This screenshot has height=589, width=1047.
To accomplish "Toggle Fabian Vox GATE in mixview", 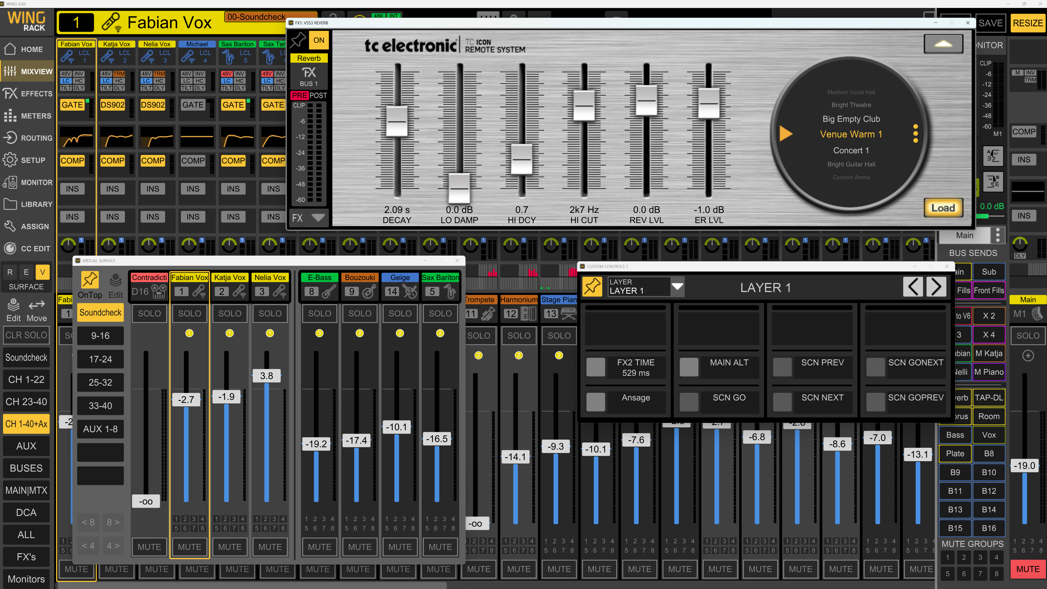I will (72, 105).
